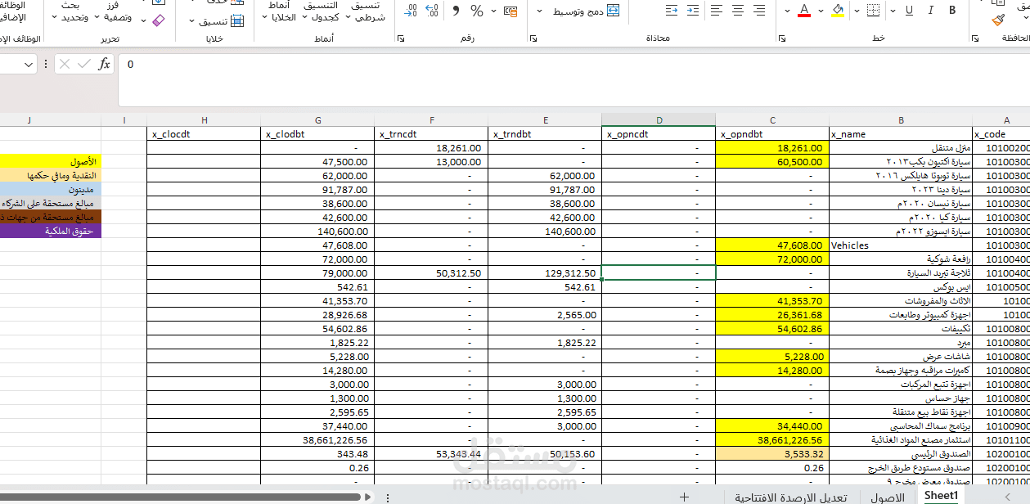Viewport: 1030px width, 504px height.
Task: Increase decimal places
Action: pyautogui.click(x=433, y=11)
